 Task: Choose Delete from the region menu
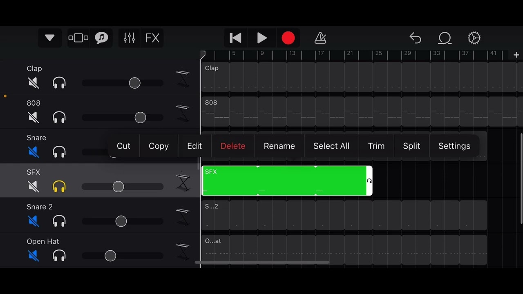(233, 146)
